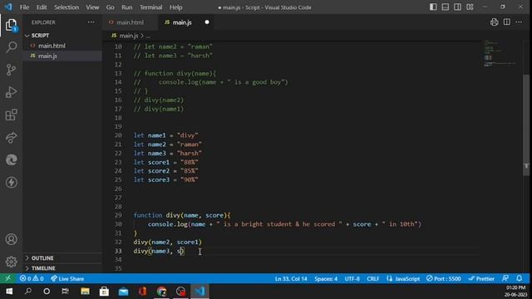The image size is (532, 299).
Task: Select main.js in the Explorer tree
Action: point(63,56)
